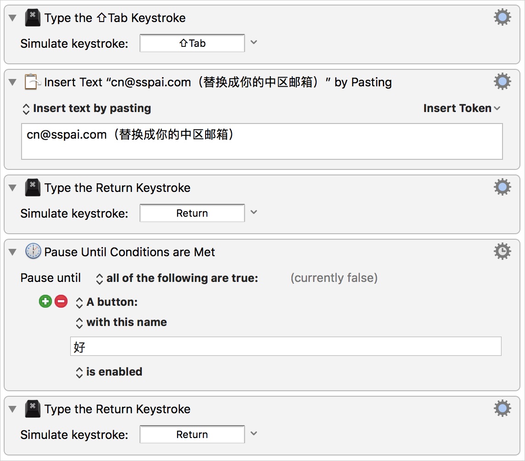Open gear menu for Insert Text action

tap(502, 82)
